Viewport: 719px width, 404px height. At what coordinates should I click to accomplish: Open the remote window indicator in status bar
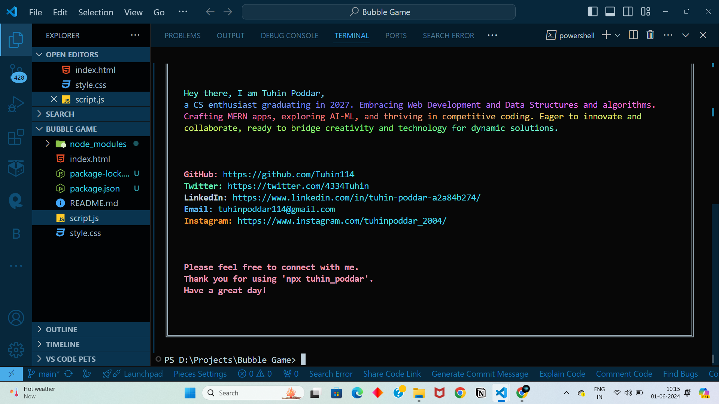(x=11, y=374)
